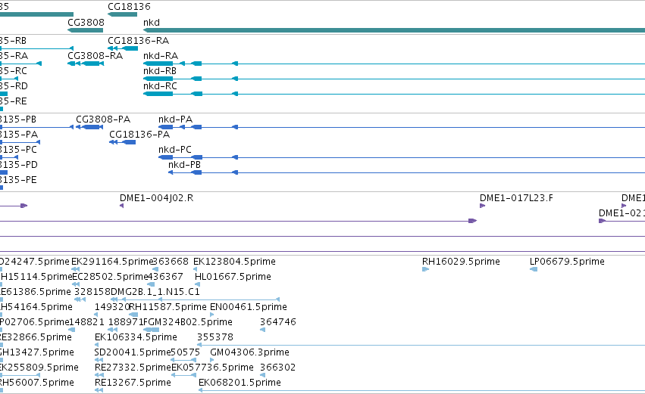
Task: Open EST SD20041.5prime
Action: pyautogui.click(x=132, y=353)
